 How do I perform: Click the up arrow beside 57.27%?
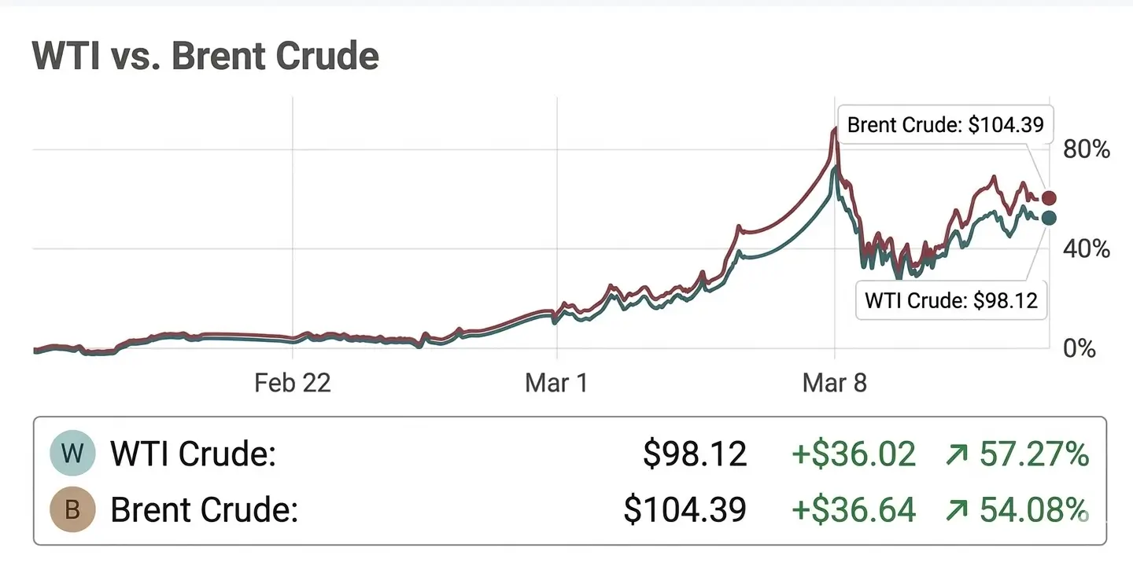(x=956, y=454)
